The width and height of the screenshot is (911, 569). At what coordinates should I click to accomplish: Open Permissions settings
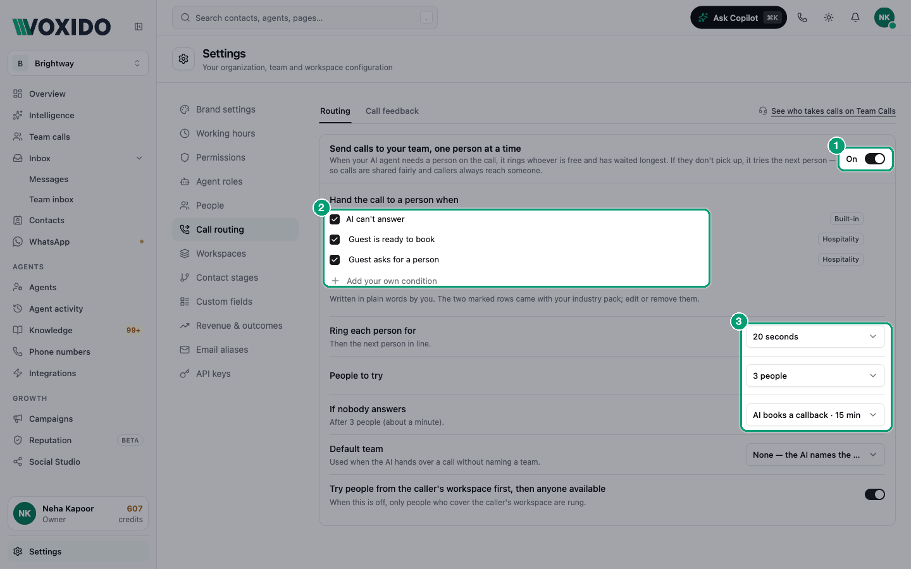click(x=235, y=157)
